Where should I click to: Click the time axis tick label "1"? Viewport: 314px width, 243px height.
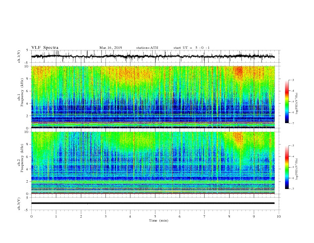(x=56, y=216)
